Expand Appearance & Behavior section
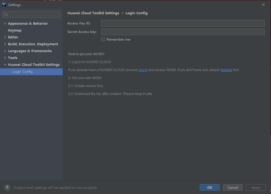Screen dimensions: 271x194 click(5, 23)
